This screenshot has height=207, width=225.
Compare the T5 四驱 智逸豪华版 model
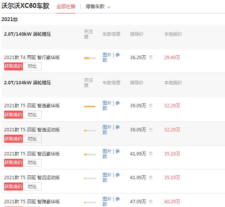point(32,115)
